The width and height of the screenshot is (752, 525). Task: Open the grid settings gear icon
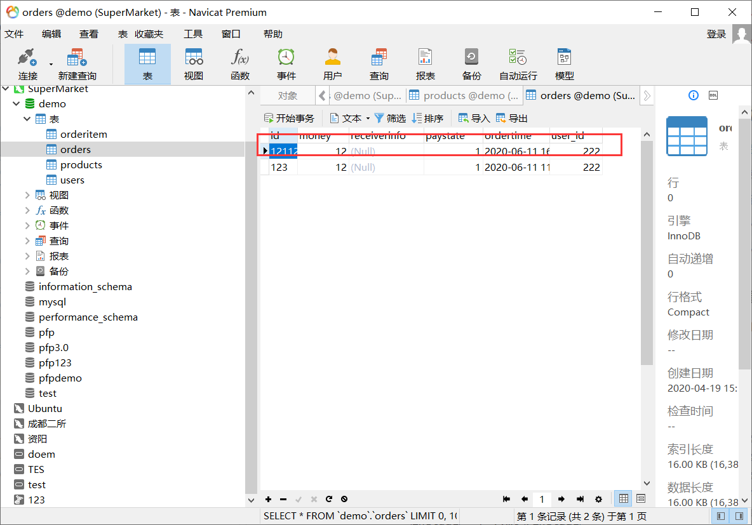pyautogui.click(x=598, y=499)
